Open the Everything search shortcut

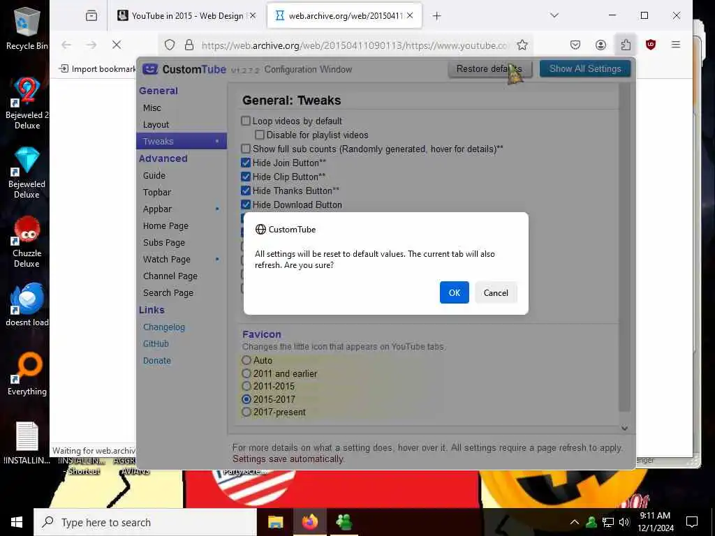click(27, 374)
